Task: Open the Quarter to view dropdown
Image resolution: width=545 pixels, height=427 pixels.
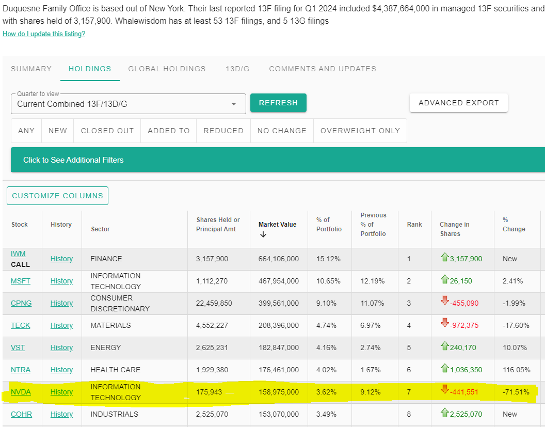Action: click(x=129, y=104)
